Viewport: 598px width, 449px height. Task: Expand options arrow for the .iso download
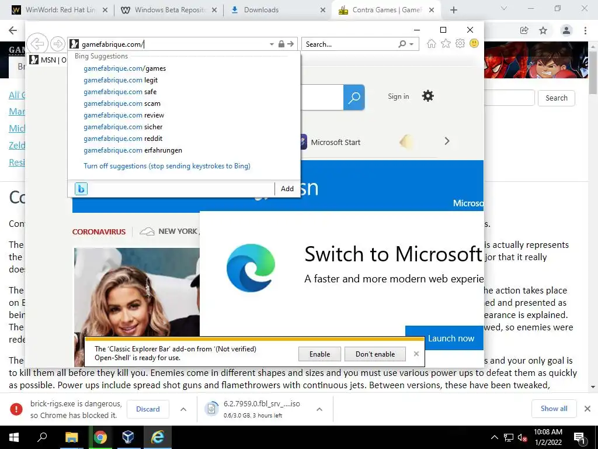pyautogui.click(x=319, y=409)
